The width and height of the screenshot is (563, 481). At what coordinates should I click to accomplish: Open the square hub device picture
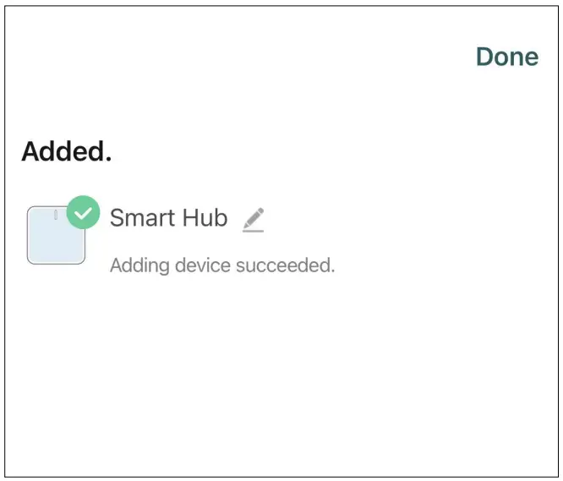click(x=56, y=237)
